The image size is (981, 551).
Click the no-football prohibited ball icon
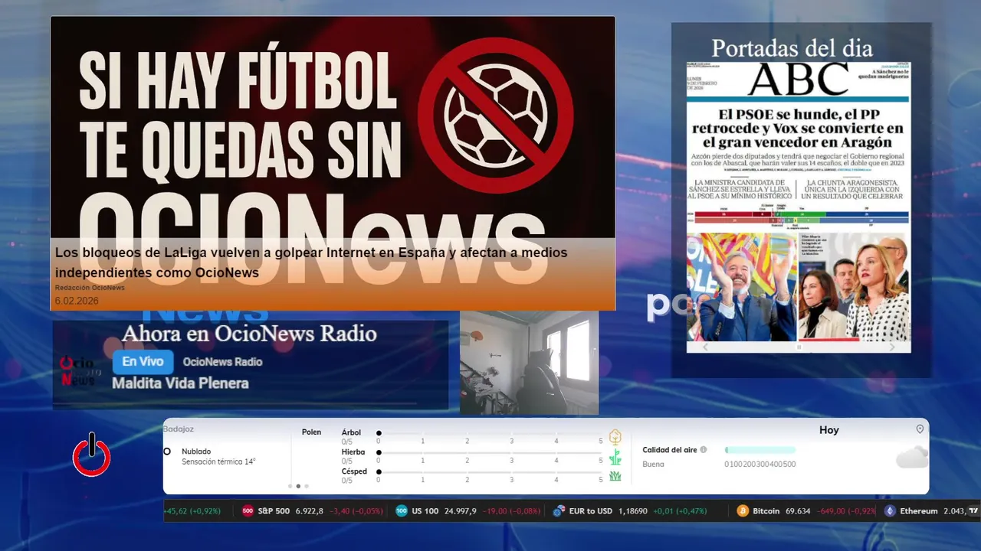[x=495, y=115]
